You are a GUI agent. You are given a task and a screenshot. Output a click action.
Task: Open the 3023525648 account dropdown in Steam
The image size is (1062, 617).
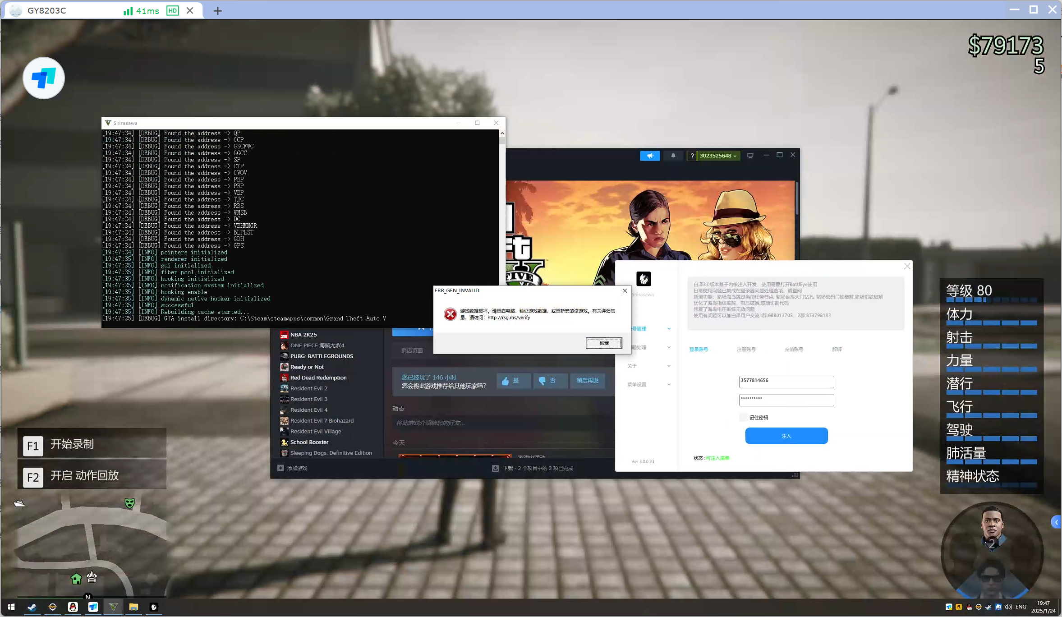(x=718, y=156)
